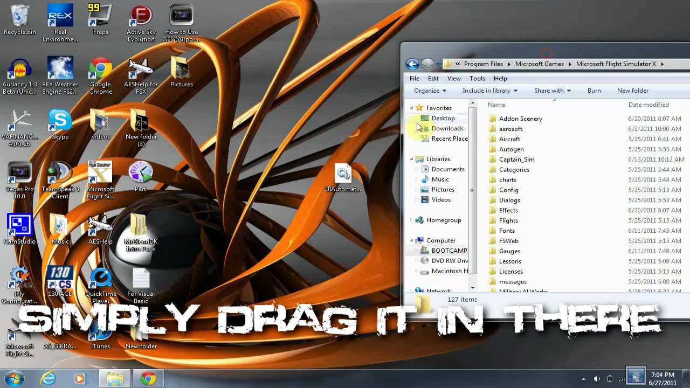Image resolution: width=690 pixels, height=388 pixels.
Task: Open TeamSpeak 3 Client shortcut
Action: click(60, 181)
